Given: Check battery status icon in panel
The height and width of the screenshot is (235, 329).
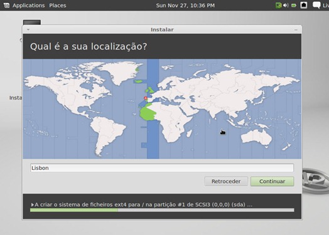Looking at the screenshot, I should click(x=294, y=6).
